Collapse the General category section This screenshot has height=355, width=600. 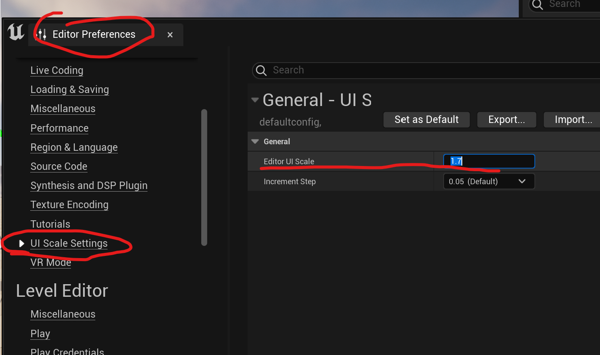click(x=254, y=142)
